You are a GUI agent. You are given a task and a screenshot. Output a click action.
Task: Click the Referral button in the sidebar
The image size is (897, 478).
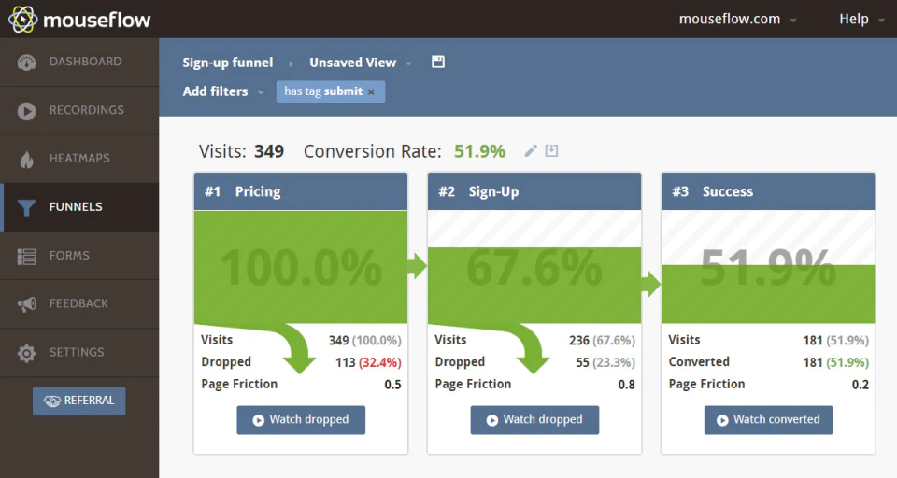point(78,401)
